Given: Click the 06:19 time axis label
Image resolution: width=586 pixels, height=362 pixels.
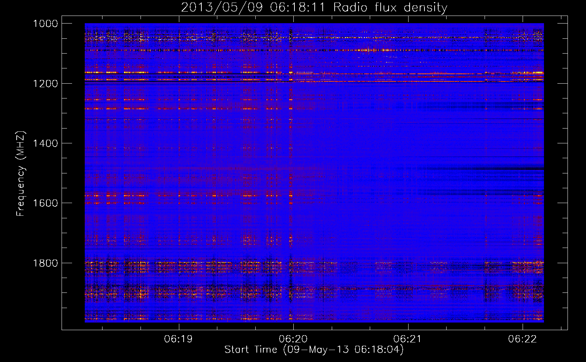Looking at the screenshot, I should [178, 339].
